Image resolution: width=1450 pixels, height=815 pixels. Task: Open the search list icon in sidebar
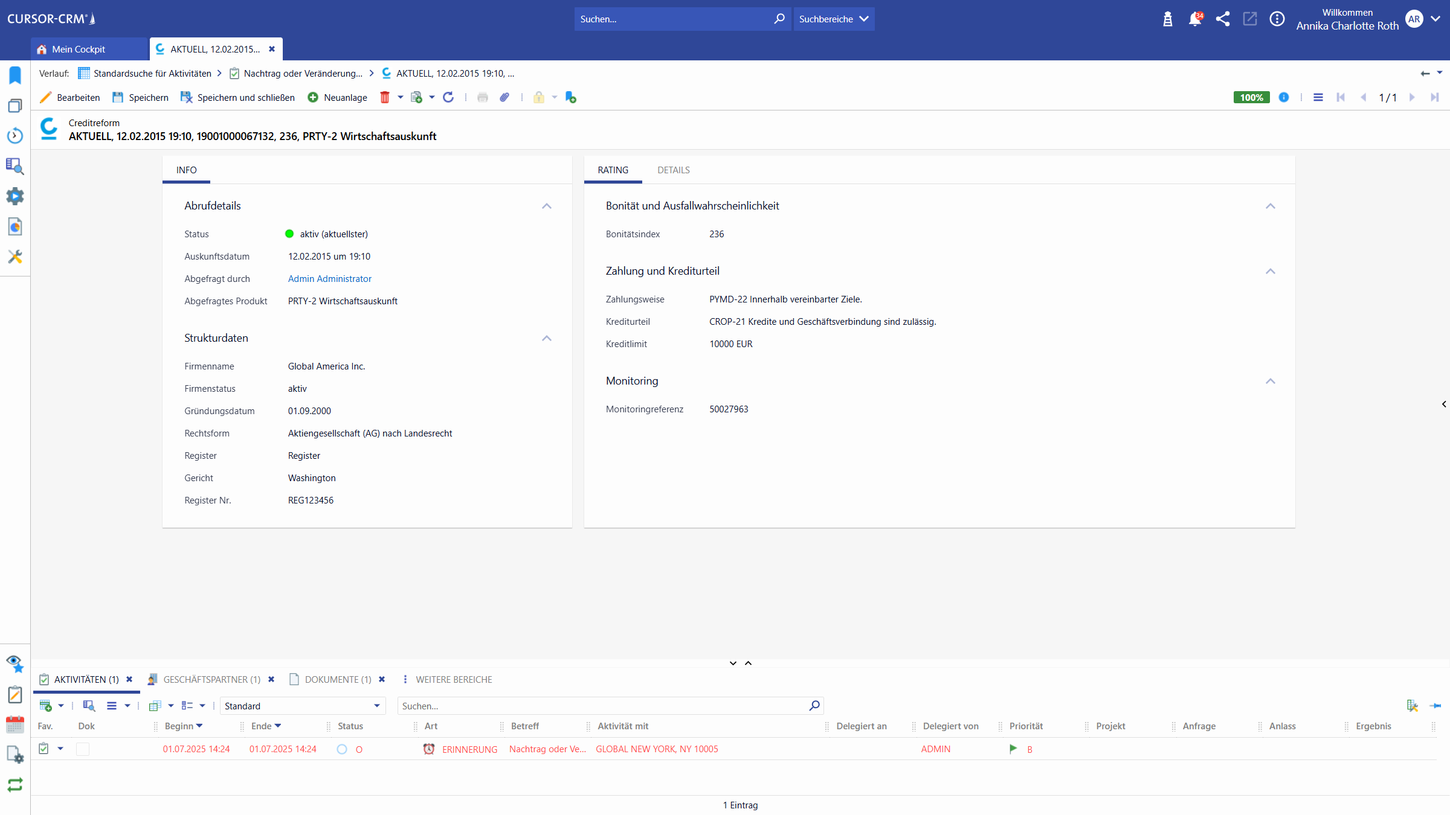(15, 166)
